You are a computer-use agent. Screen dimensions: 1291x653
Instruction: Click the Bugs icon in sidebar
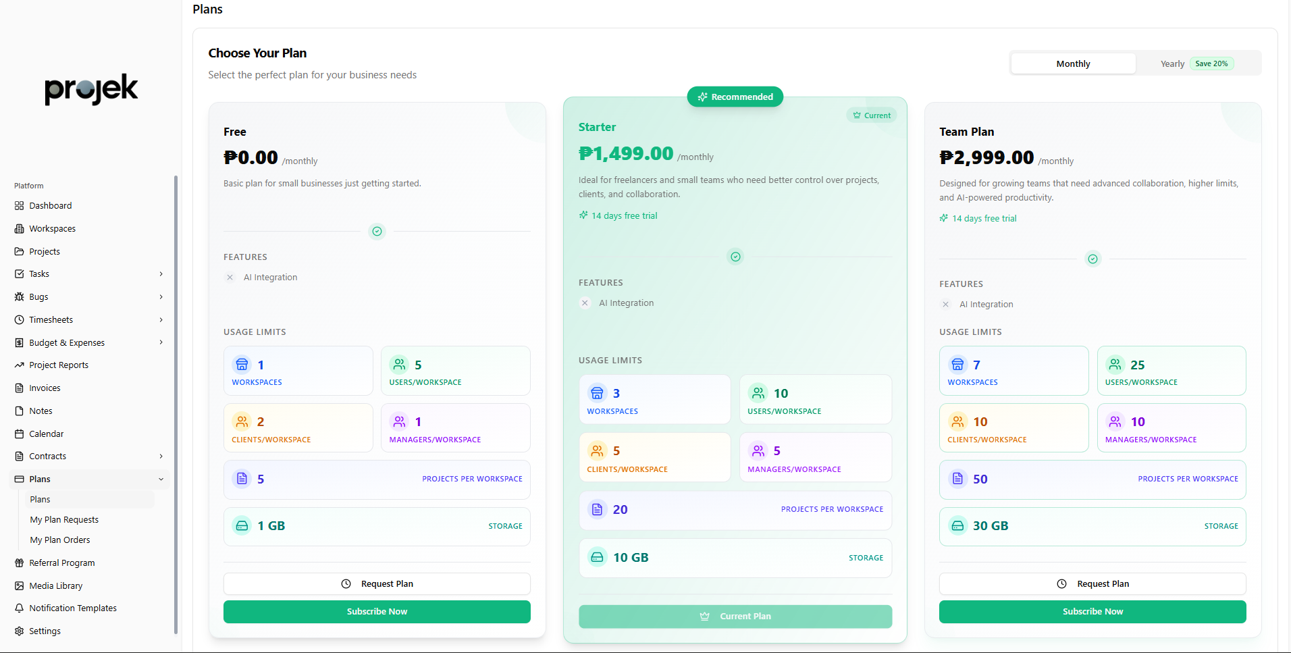point(19,297)
